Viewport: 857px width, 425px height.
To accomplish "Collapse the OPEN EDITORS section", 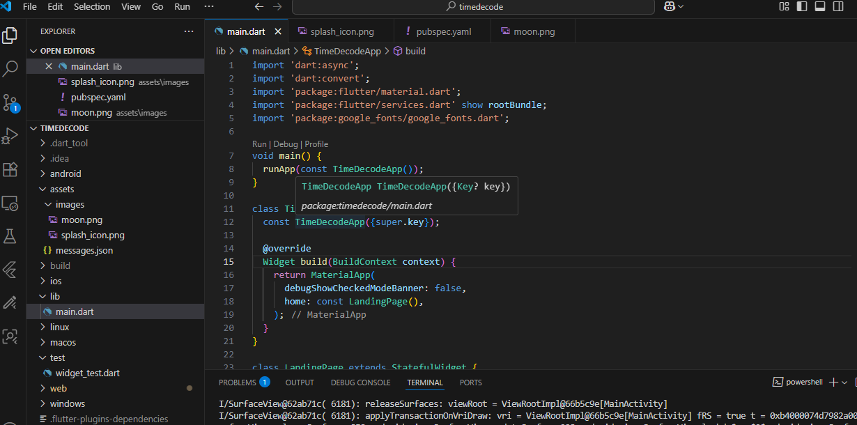I will point(67,51).
